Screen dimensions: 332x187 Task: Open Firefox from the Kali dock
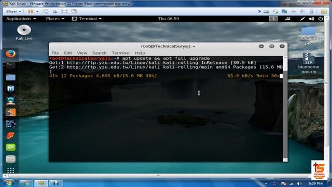point(10,54)
